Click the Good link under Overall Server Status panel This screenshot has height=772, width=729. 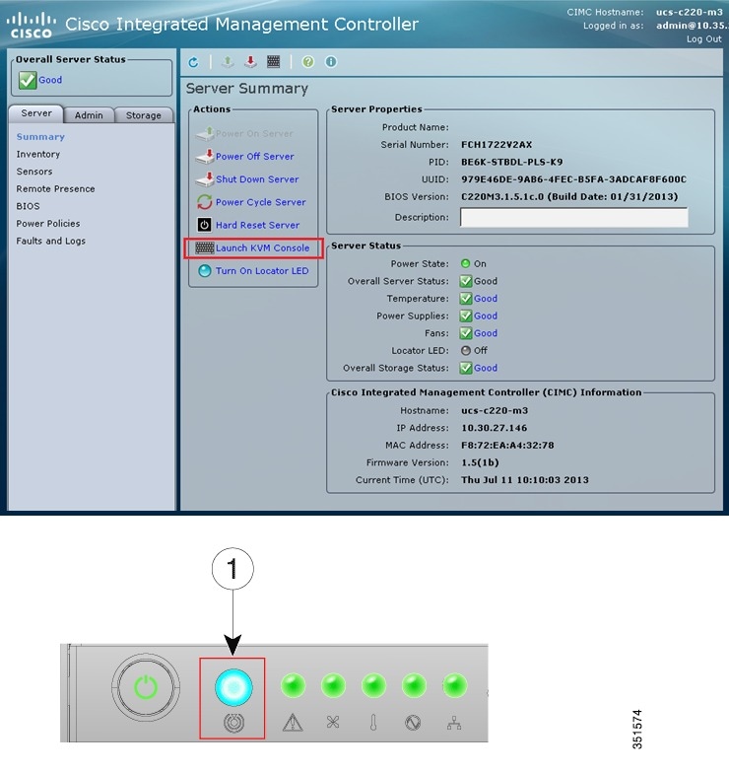[x=50, y=80]
